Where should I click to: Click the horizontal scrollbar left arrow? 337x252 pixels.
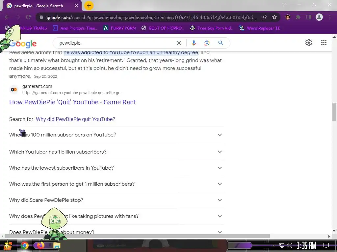point(2,236)
